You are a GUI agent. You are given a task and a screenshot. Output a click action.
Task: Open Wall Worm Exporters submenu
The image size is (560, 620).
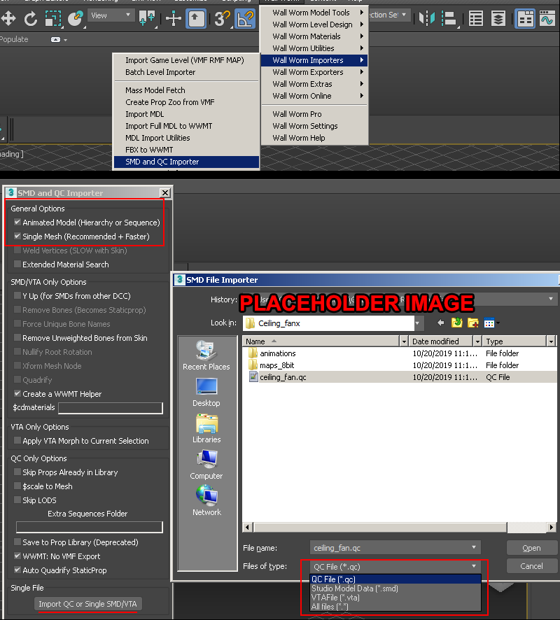pos(314,72)
